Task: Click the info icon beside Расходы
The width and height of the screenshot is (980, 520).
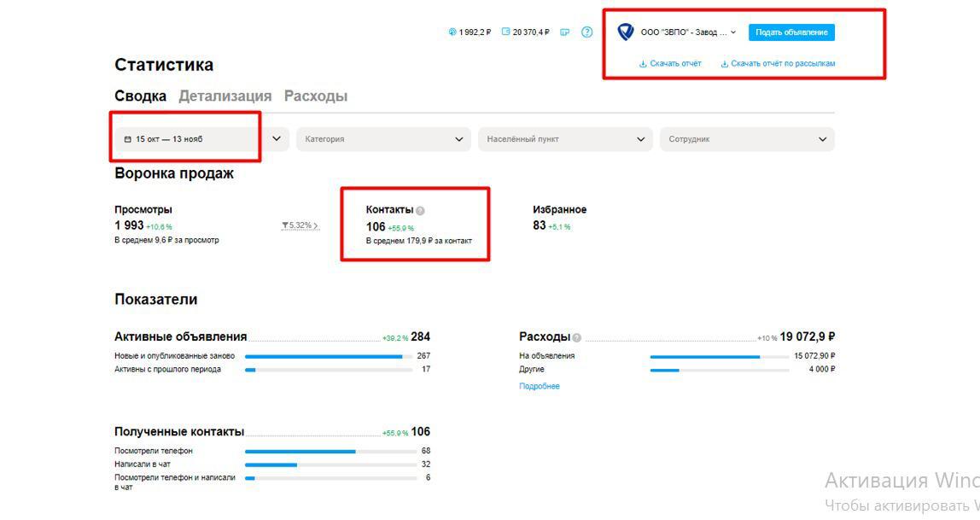Action: click(x=577, y=337)
